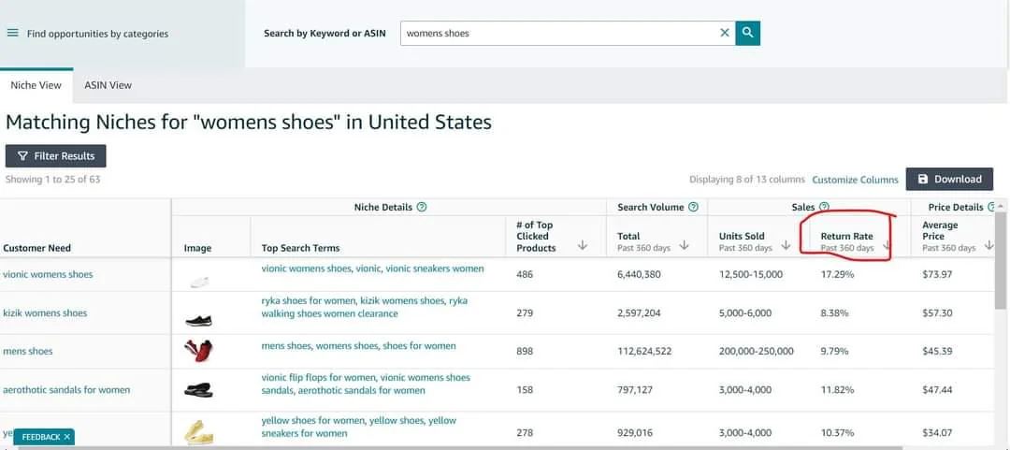Open Search Volume help icon
Screen dimensions: 1010x450
click(693, 207)
